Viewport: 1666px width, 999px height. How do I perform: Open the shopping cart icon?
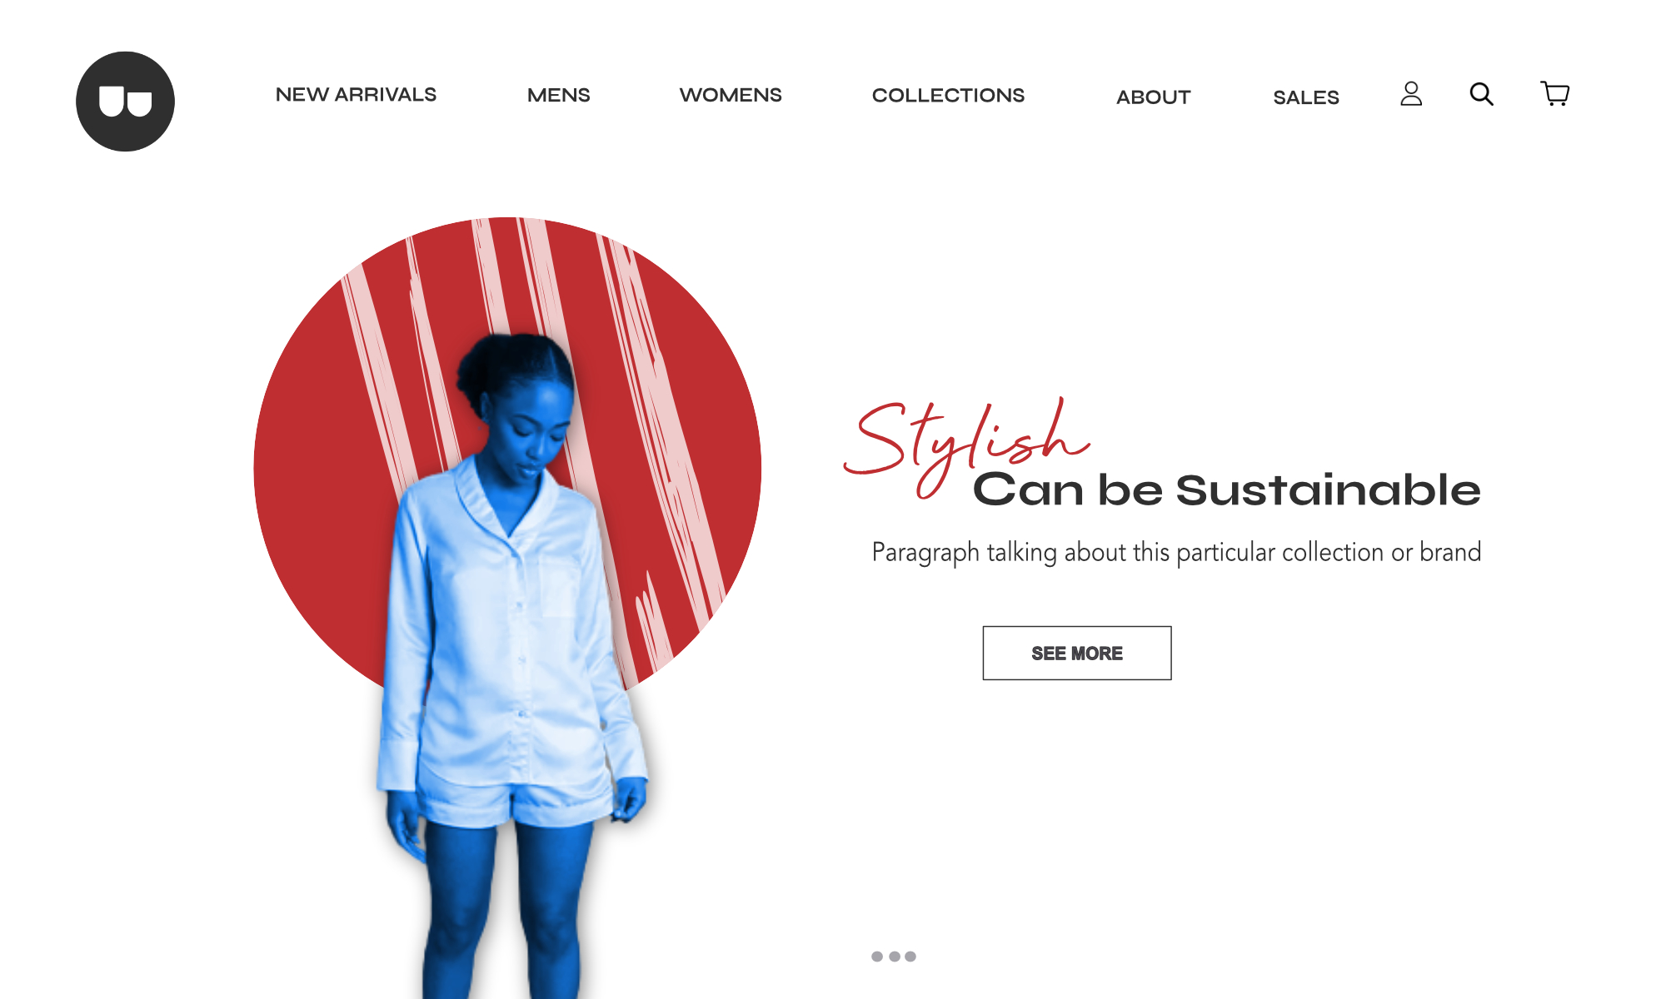pos(1554,93)
